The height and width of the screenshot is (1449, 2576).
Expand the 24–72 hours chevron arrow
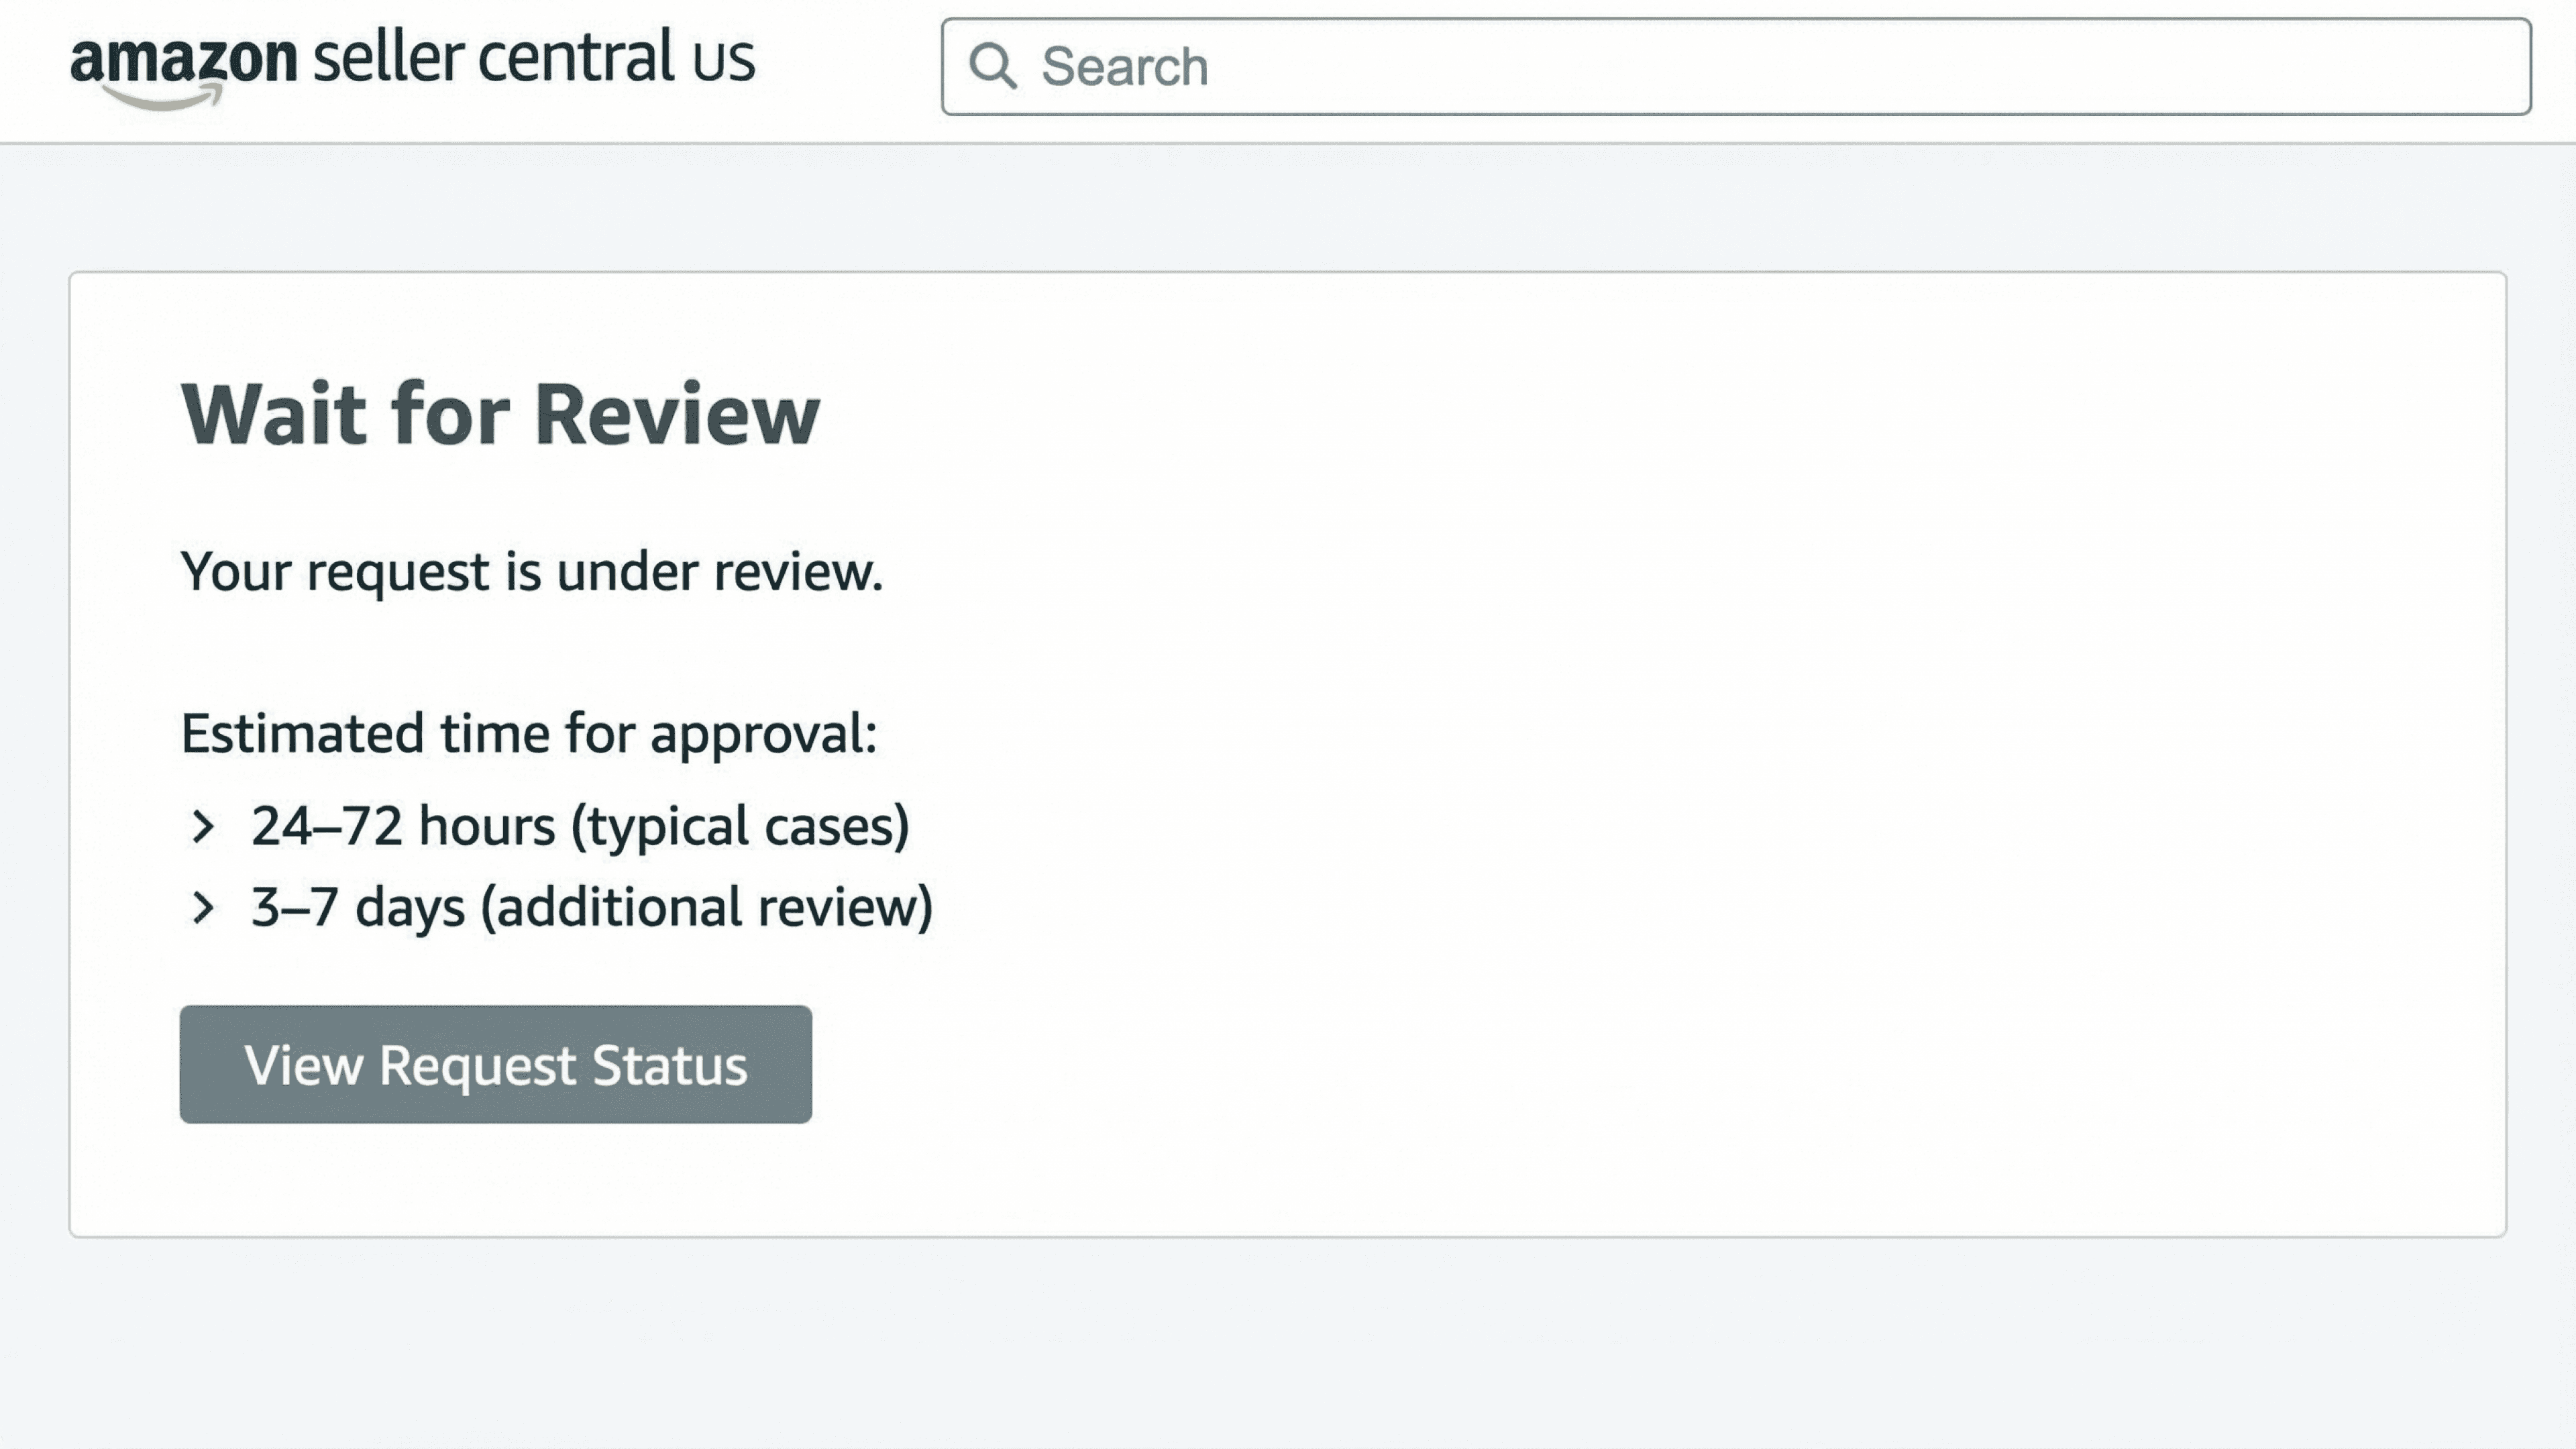tap(203, 827)
